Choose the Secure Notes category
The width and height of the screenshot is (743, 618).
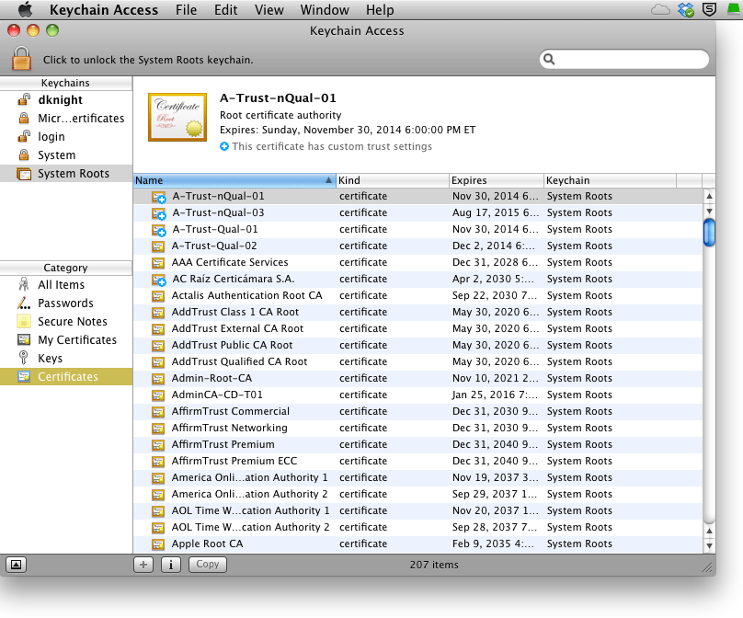click(66, 322)
